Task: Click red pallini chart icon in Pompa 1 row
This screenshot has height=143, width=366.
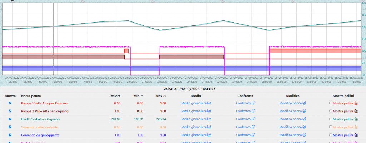Action: 356,103
